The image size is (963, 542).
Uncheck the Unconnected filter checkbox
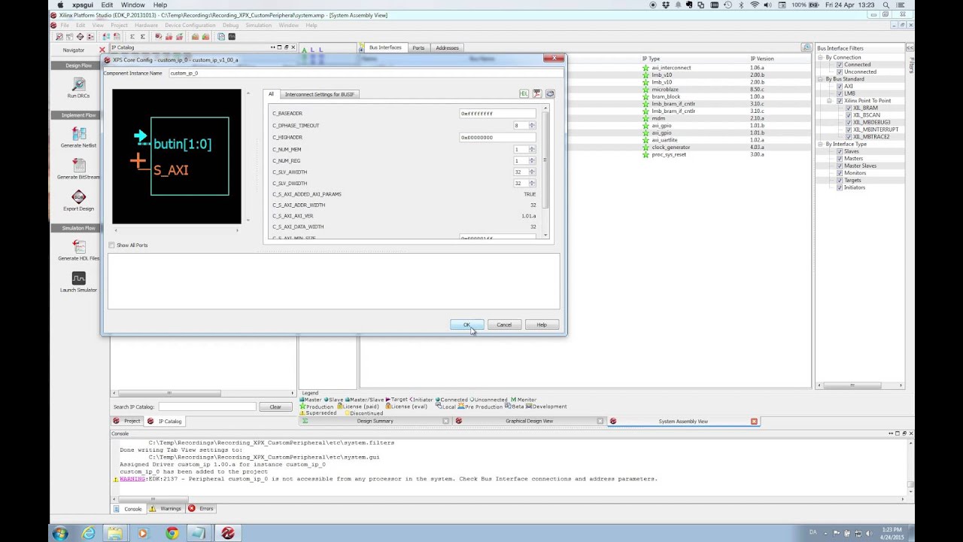(840, 72)
